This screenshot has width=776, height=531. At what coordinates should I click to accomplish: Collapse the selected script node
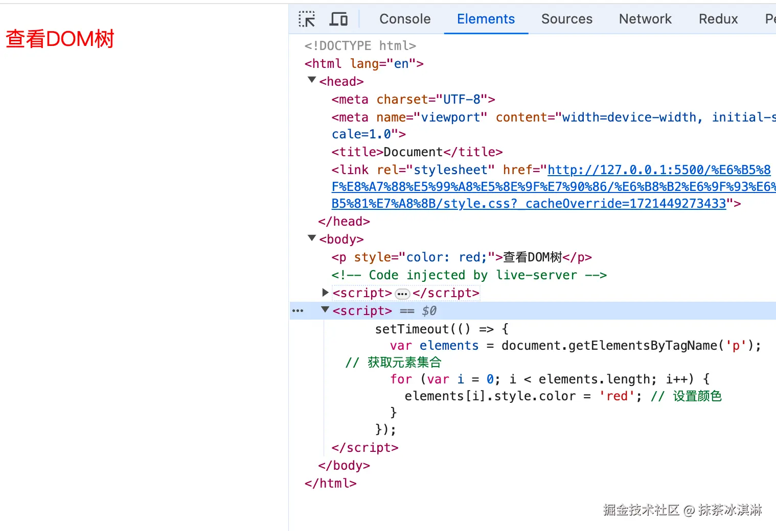tap(325, 310)
